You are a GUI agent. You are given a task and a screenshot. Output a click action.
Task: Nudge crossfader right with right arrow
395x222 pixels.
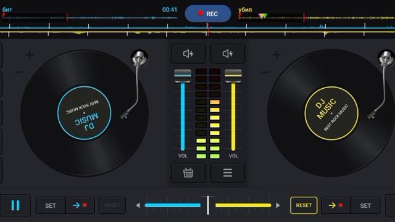click(x=278, y=205)
